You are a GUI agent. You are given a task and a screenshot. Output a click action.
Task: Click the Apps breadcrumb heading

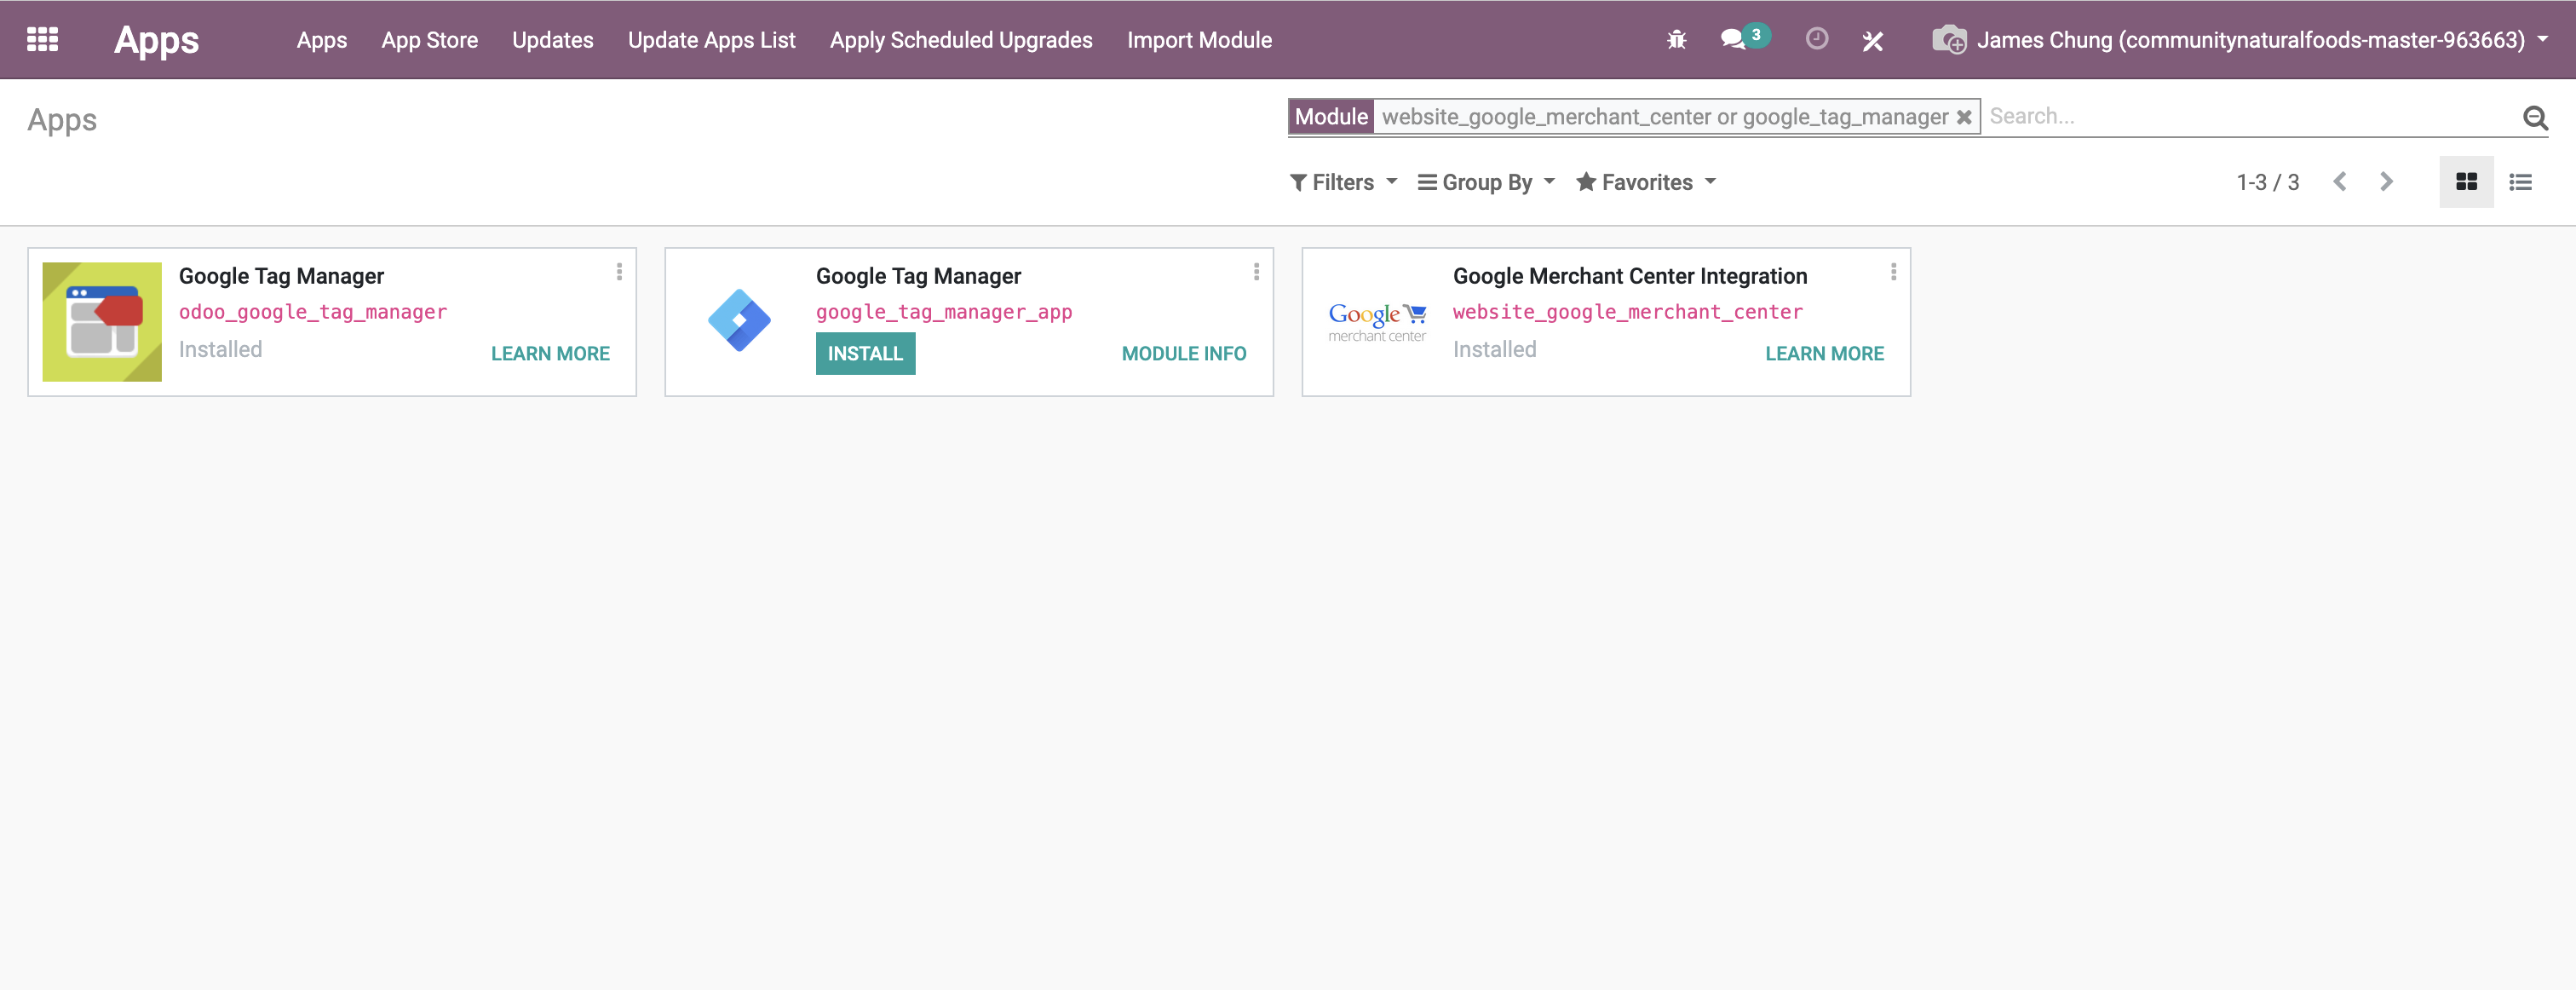coord(62,121)
